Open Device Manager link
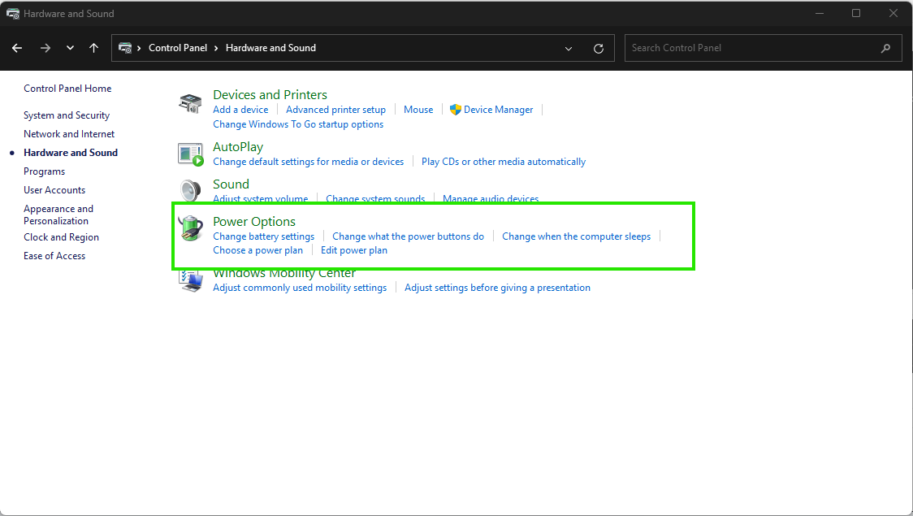This screenshot has width=913, height=516. (499, 110)
